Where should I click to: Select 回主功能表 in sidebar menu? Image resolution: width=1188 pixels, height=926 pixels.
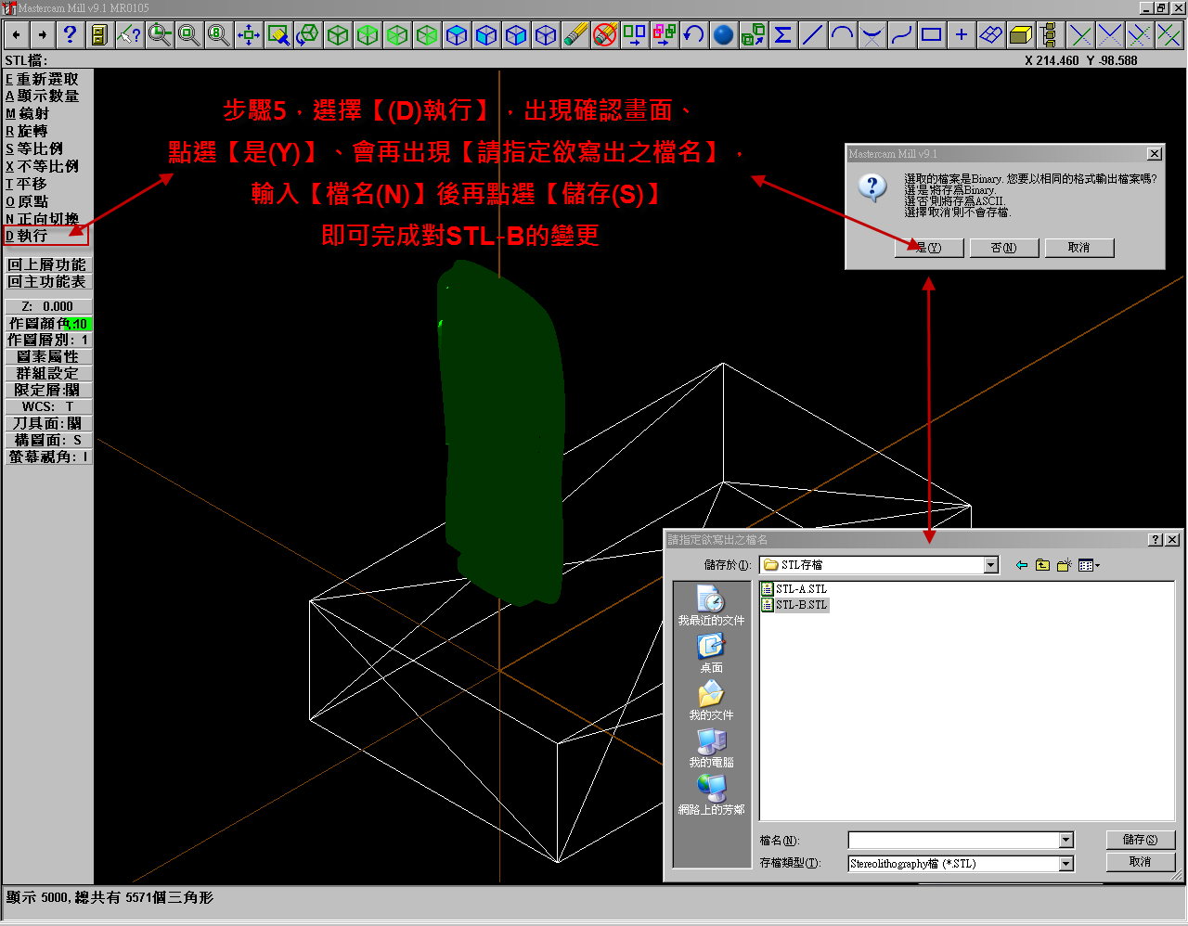[47, 281]
